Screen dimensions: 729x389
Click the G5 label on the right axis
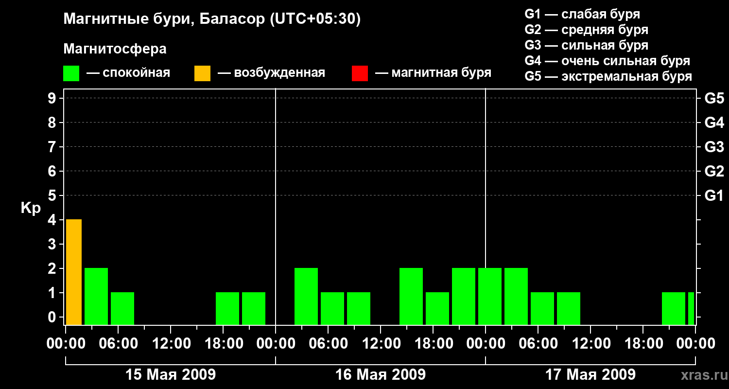(714, 99)
